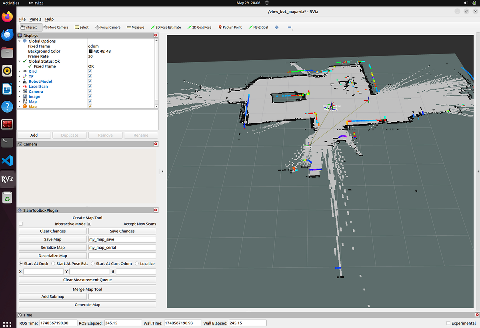Activate the 2D Pose Estimate tool

point(166,27)
